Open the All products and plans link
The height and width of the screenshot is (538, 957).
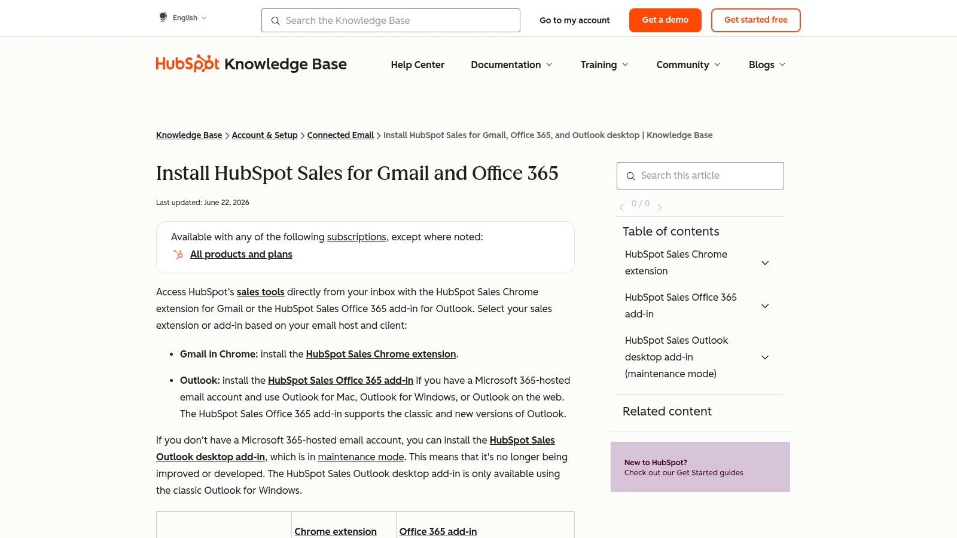[241, 255]
